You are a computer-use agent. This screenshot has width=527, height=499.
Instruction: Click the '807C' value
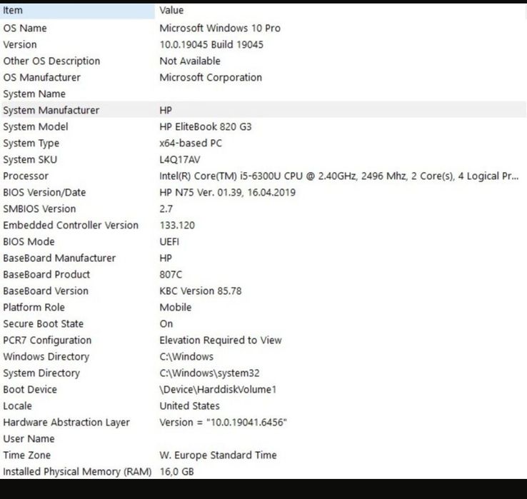coord(171,275)
